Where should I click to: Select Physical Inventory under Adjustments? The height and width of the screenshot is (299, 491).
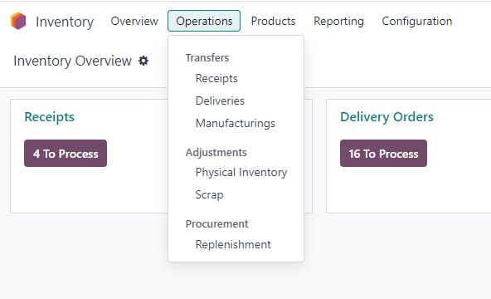click(241, 173)
